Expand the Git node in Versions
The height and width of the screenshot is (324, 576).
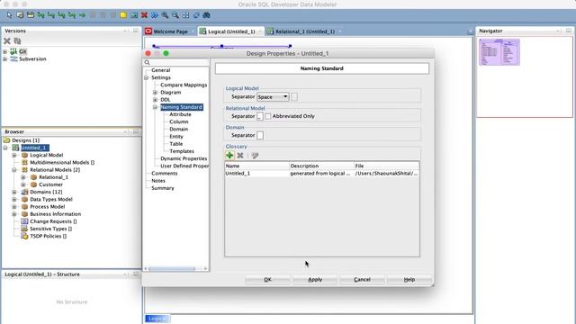[4, 51]
